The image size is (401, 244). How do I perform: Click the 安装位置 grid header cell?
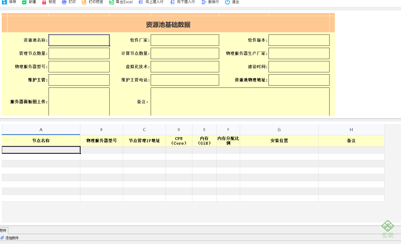coord(279,141)
